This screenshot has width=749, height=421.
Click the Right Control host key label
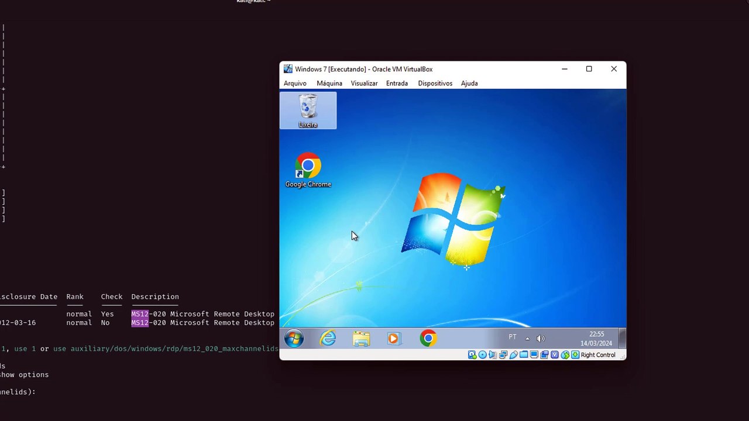(598, 355)
